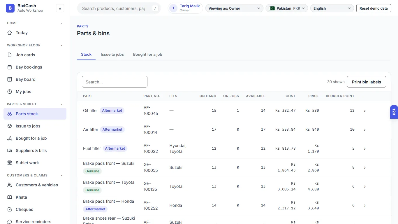Click the Reset demo data button
398x224 pixels.
click(x=374, y=8)
